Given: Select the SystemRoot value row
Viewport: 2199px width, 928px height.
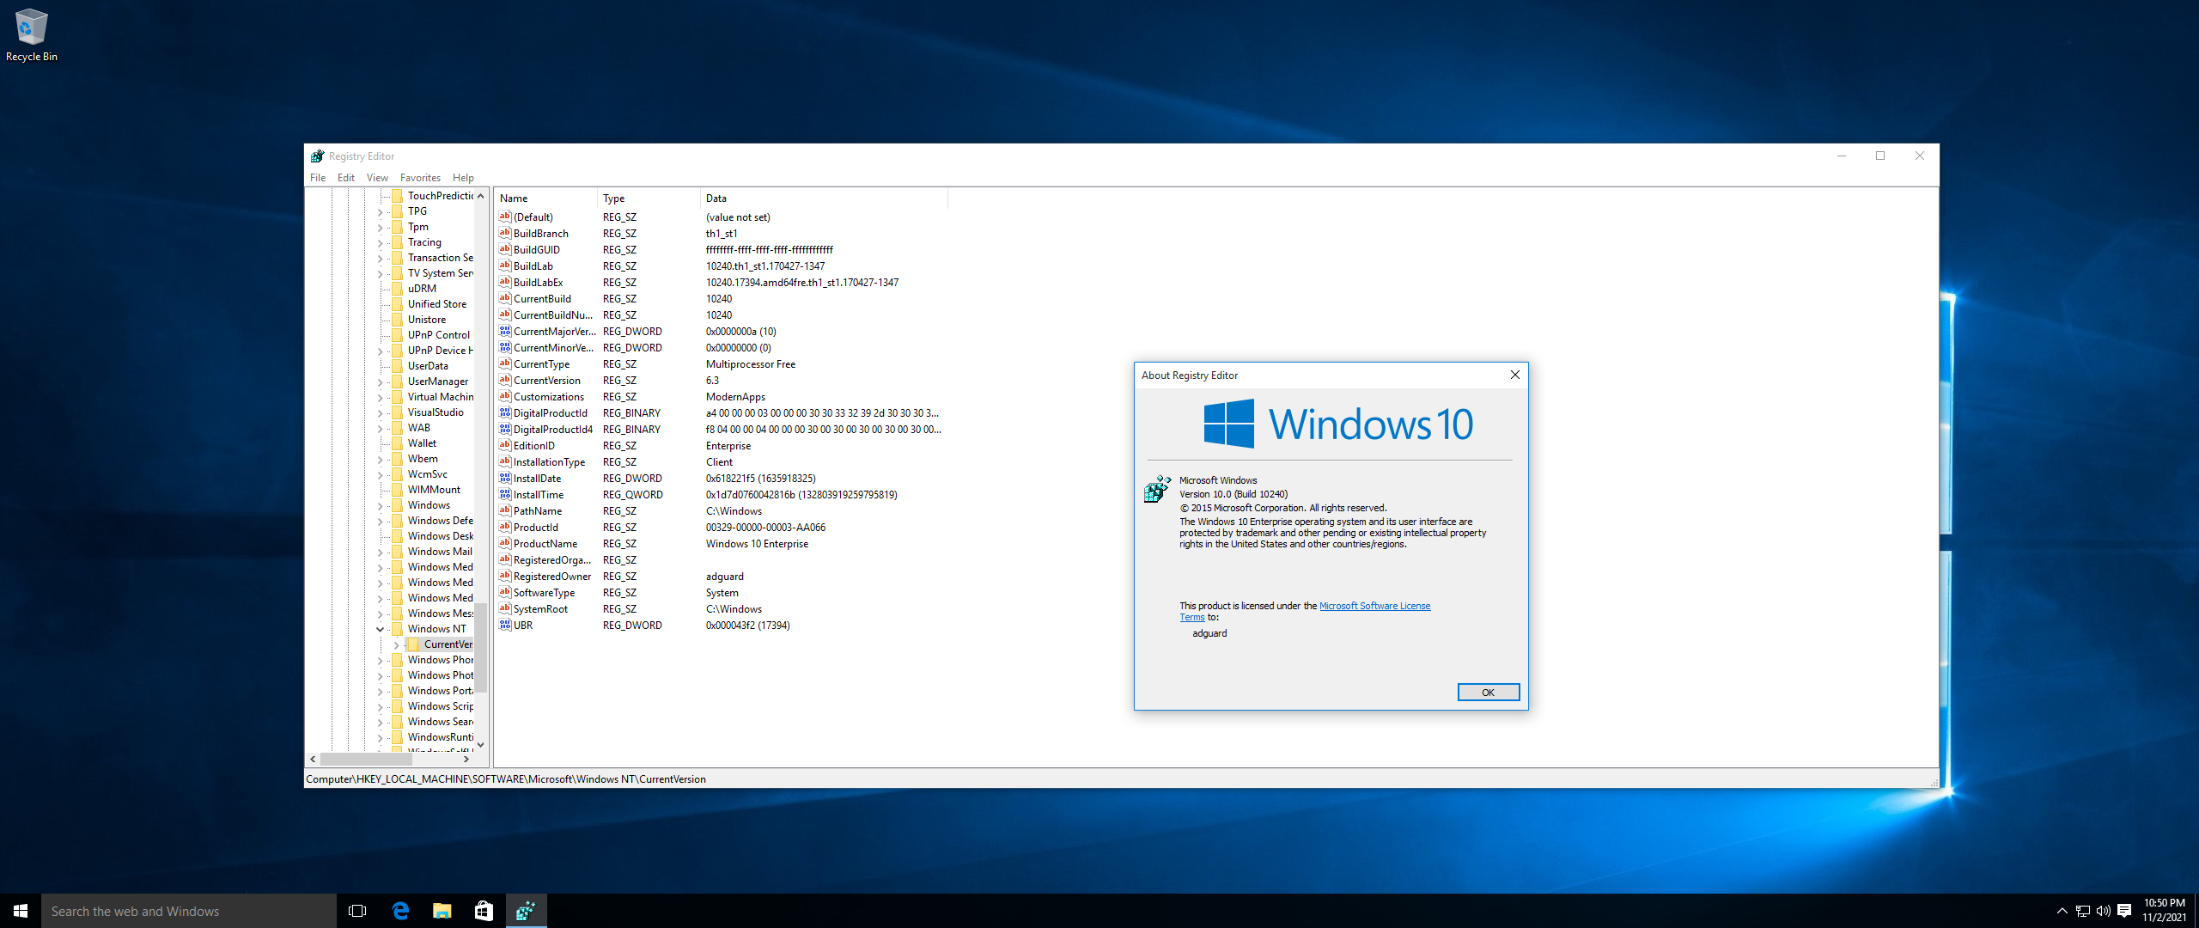Looking at the screenshot, I should 722,609.
